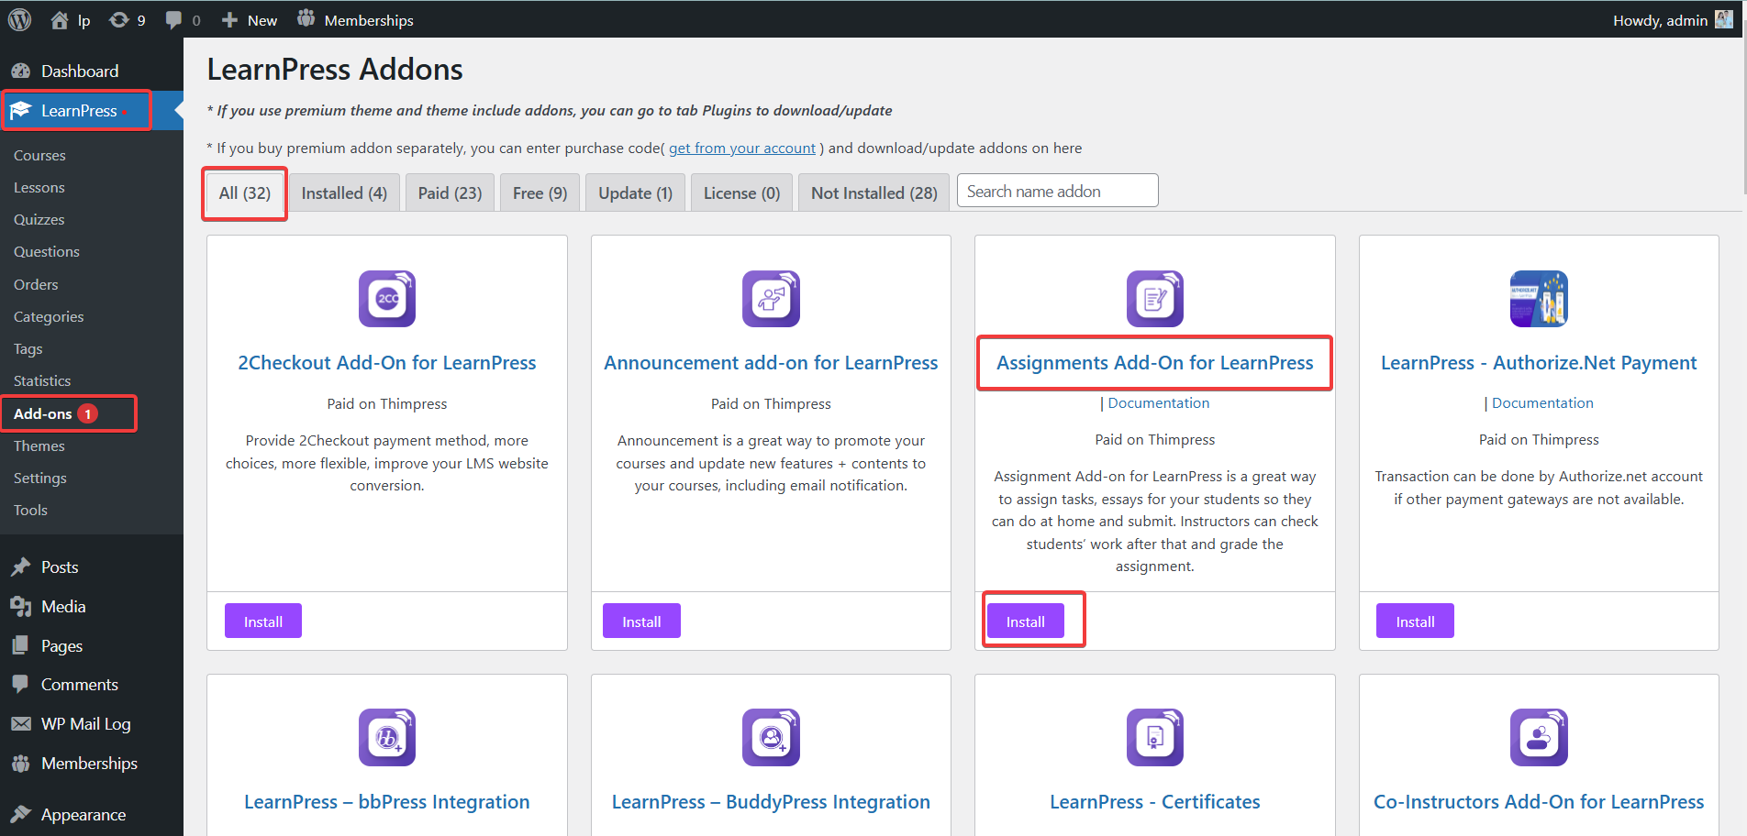1747x836 pixels.
Task: Install the Authorize.Net Payment add-on
Action: (1415, 621)
